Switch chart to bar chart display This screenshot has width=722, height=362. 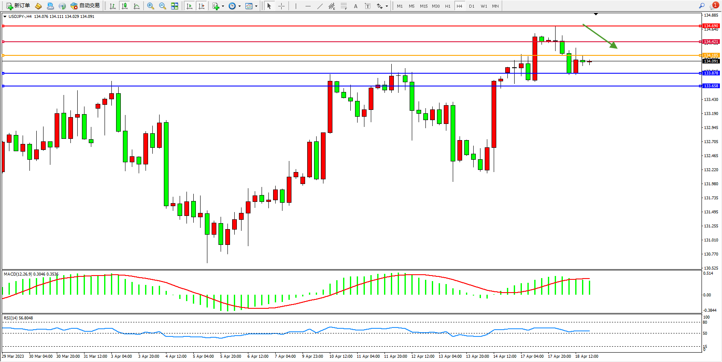coord(113,6)
